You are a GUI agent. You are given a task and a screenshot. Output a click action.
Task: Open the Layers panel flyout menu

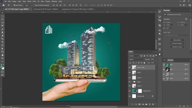(156, 52)
